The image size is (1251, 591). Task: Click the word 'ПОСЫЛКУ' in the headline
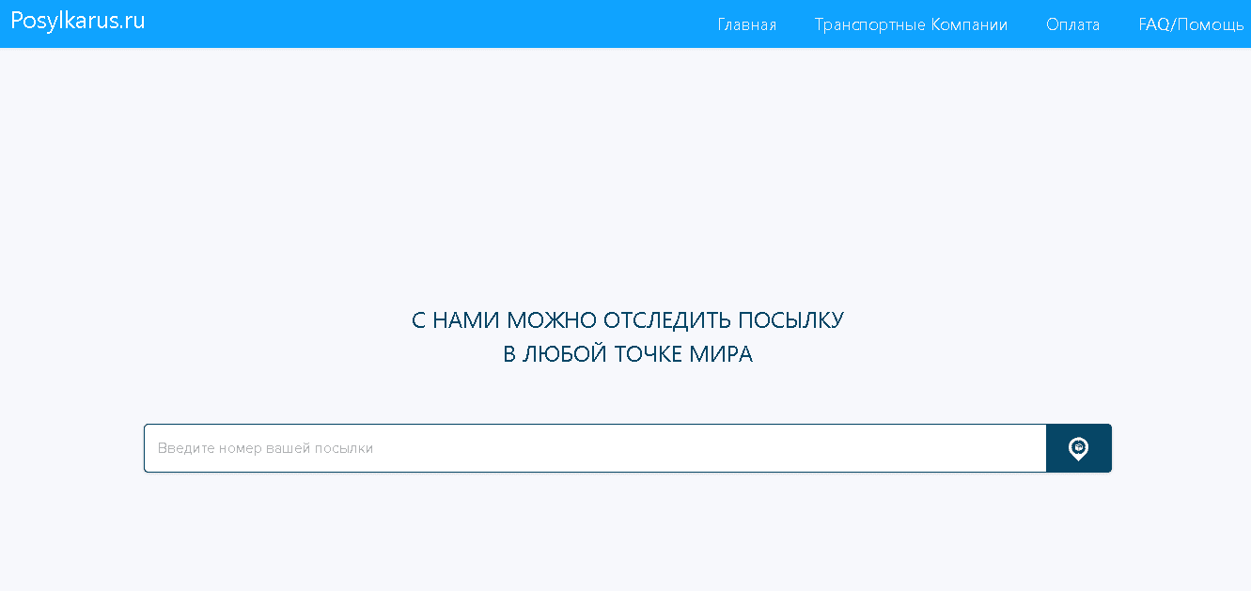(790, 320)
